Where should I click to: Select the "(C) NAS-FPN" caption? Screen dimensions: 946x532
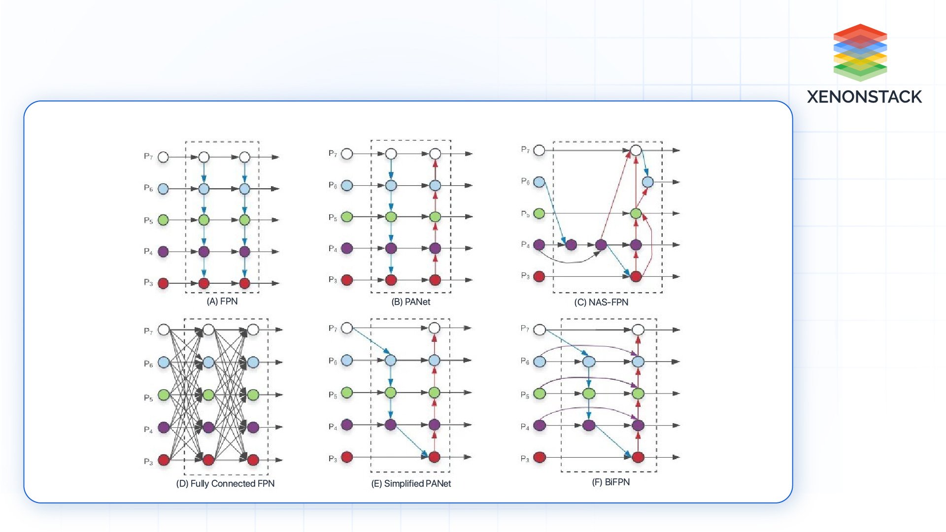click(x=601, y=302)
